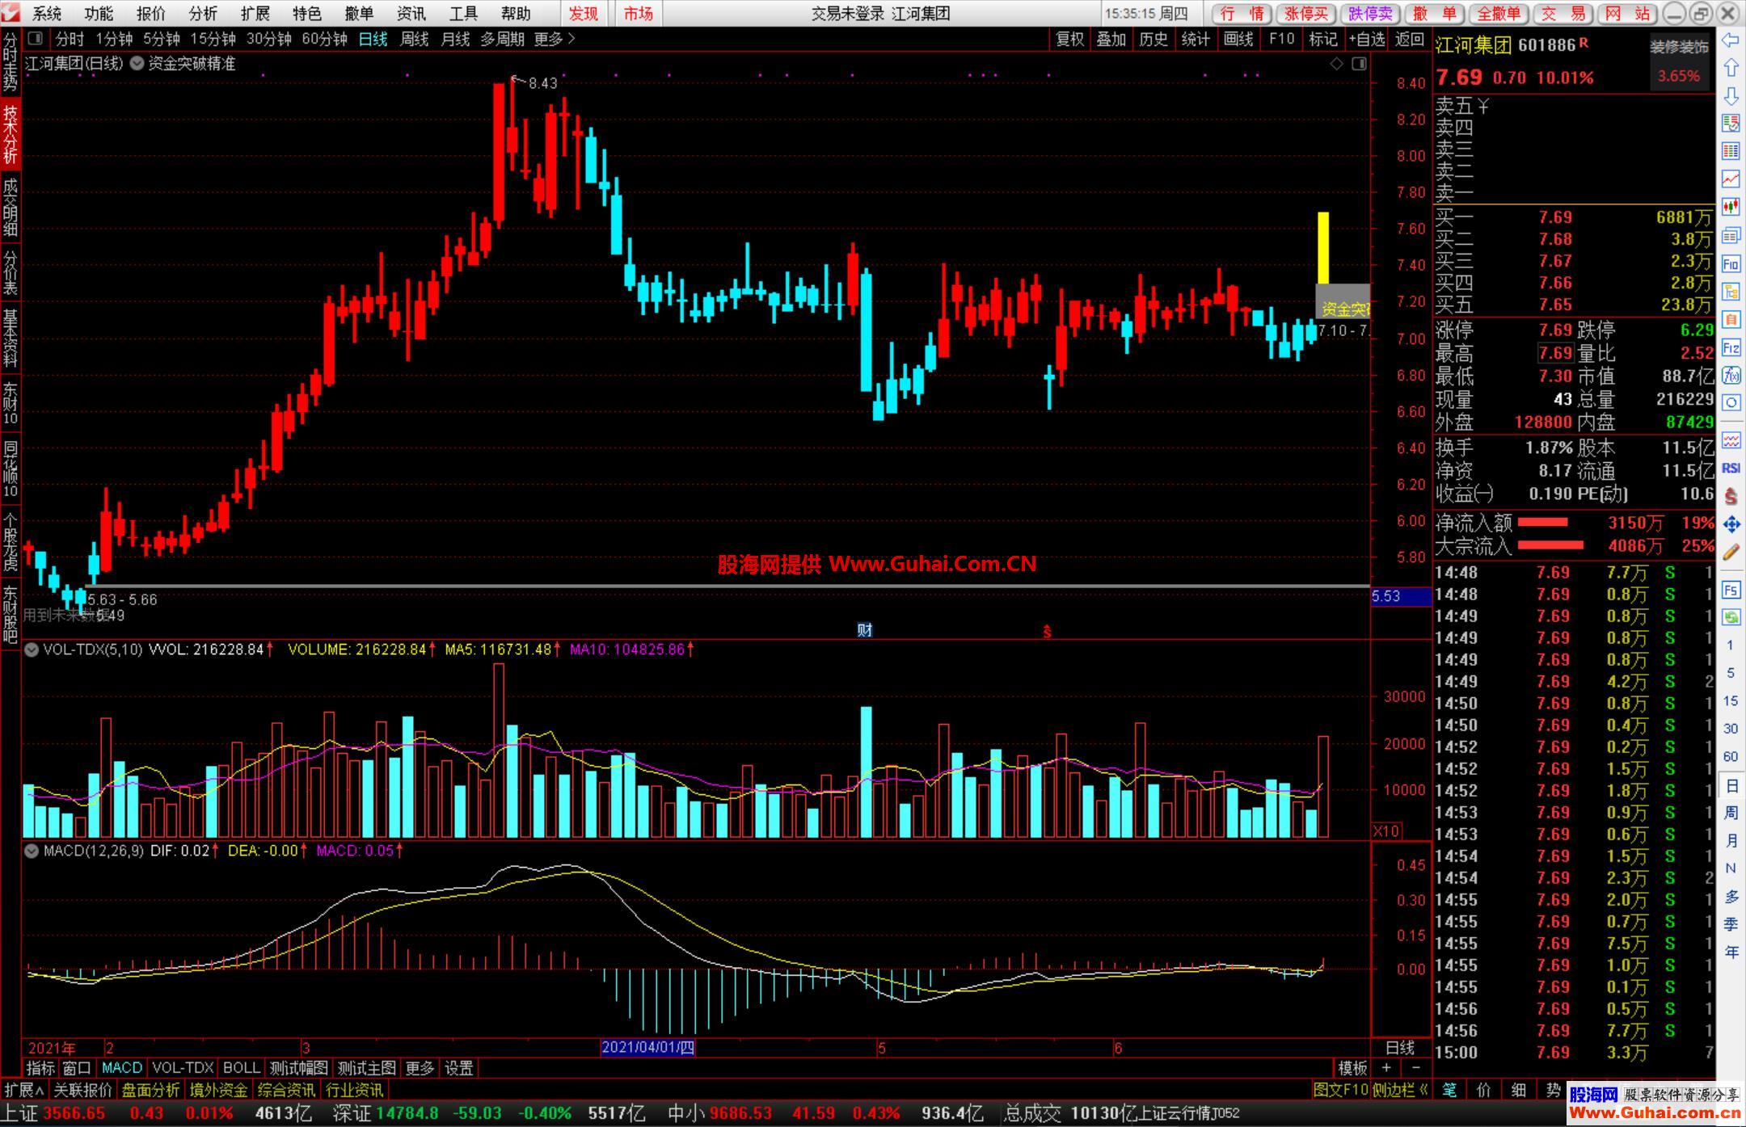Open the 资讯 menu

pos(411,14)
